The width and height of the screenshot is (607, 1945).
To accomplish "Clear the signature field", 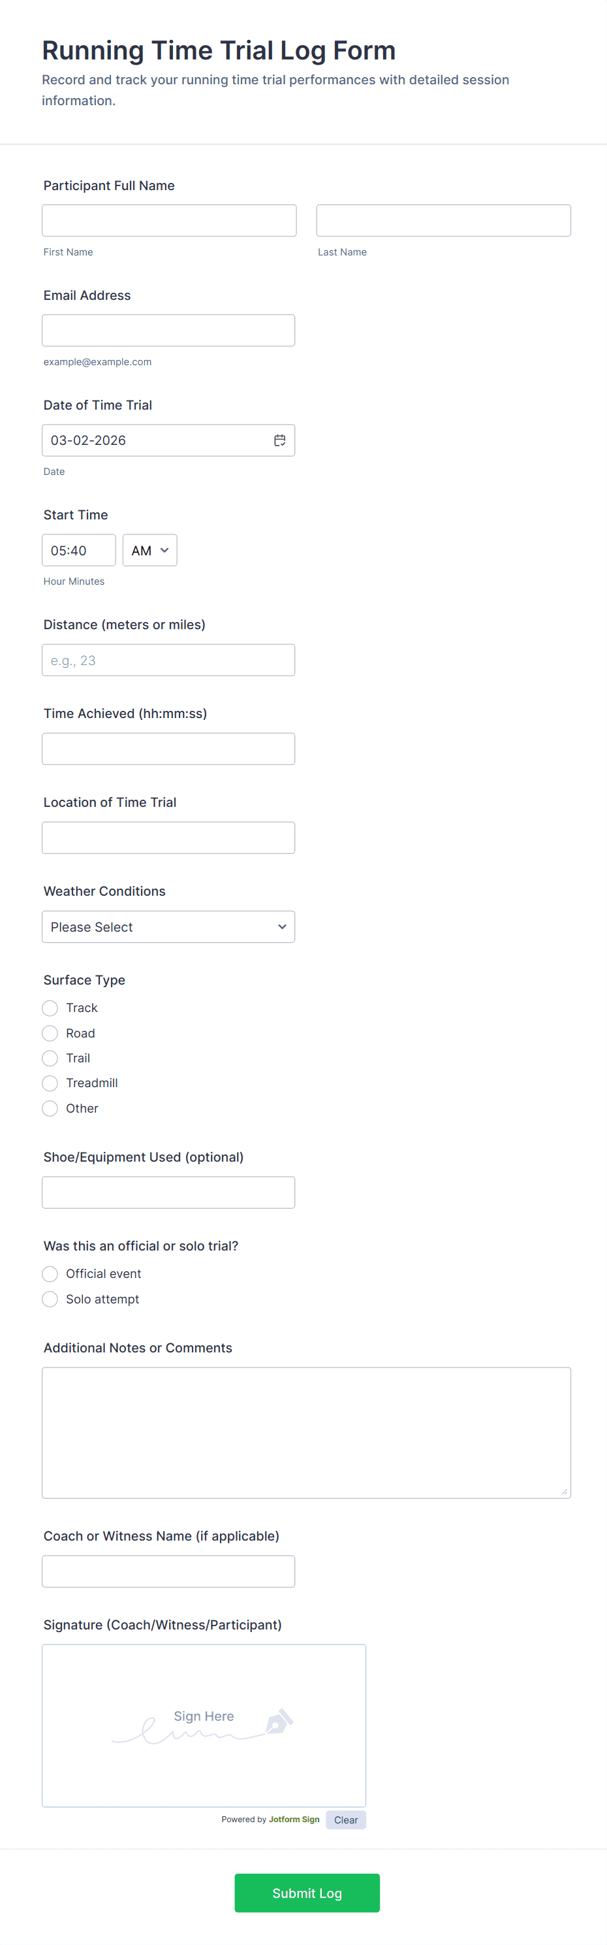I will pos(345,1820).
